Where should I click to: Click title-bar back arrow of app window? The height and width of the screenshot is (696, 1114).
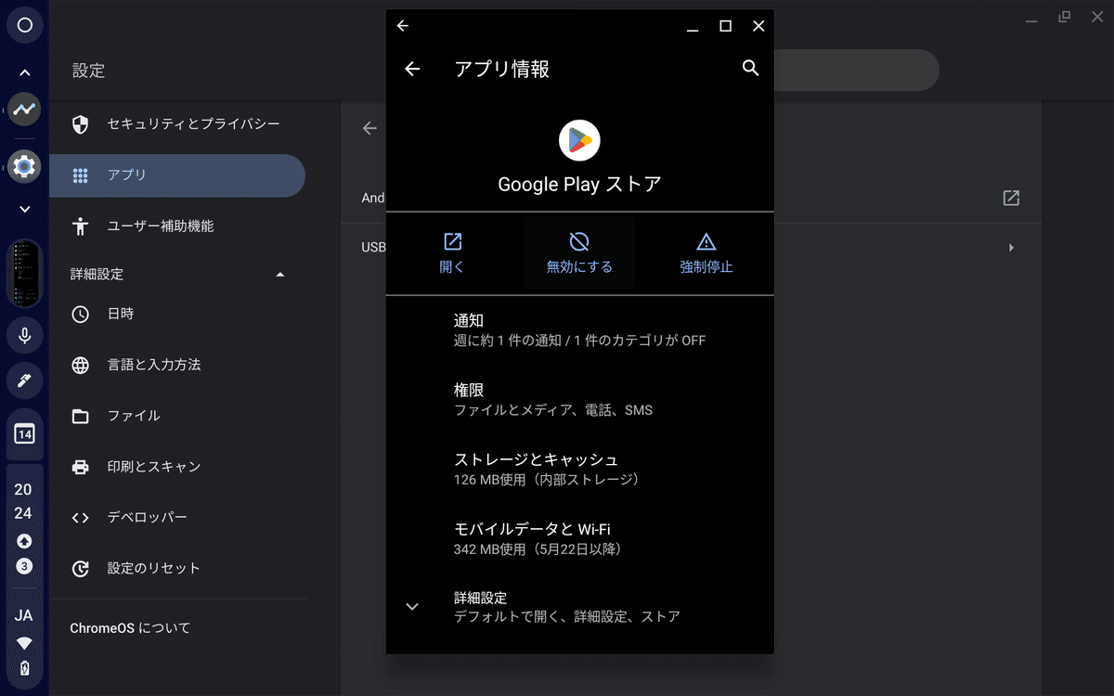point(402,26)
